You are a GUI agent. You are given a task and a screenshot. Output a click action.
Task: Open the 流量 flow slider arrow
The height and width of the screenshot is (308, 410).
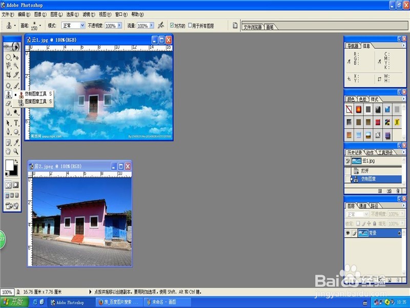pos(152,25)
